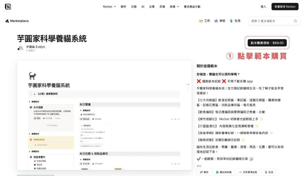Open the 定價 menu item

[162, 6]
